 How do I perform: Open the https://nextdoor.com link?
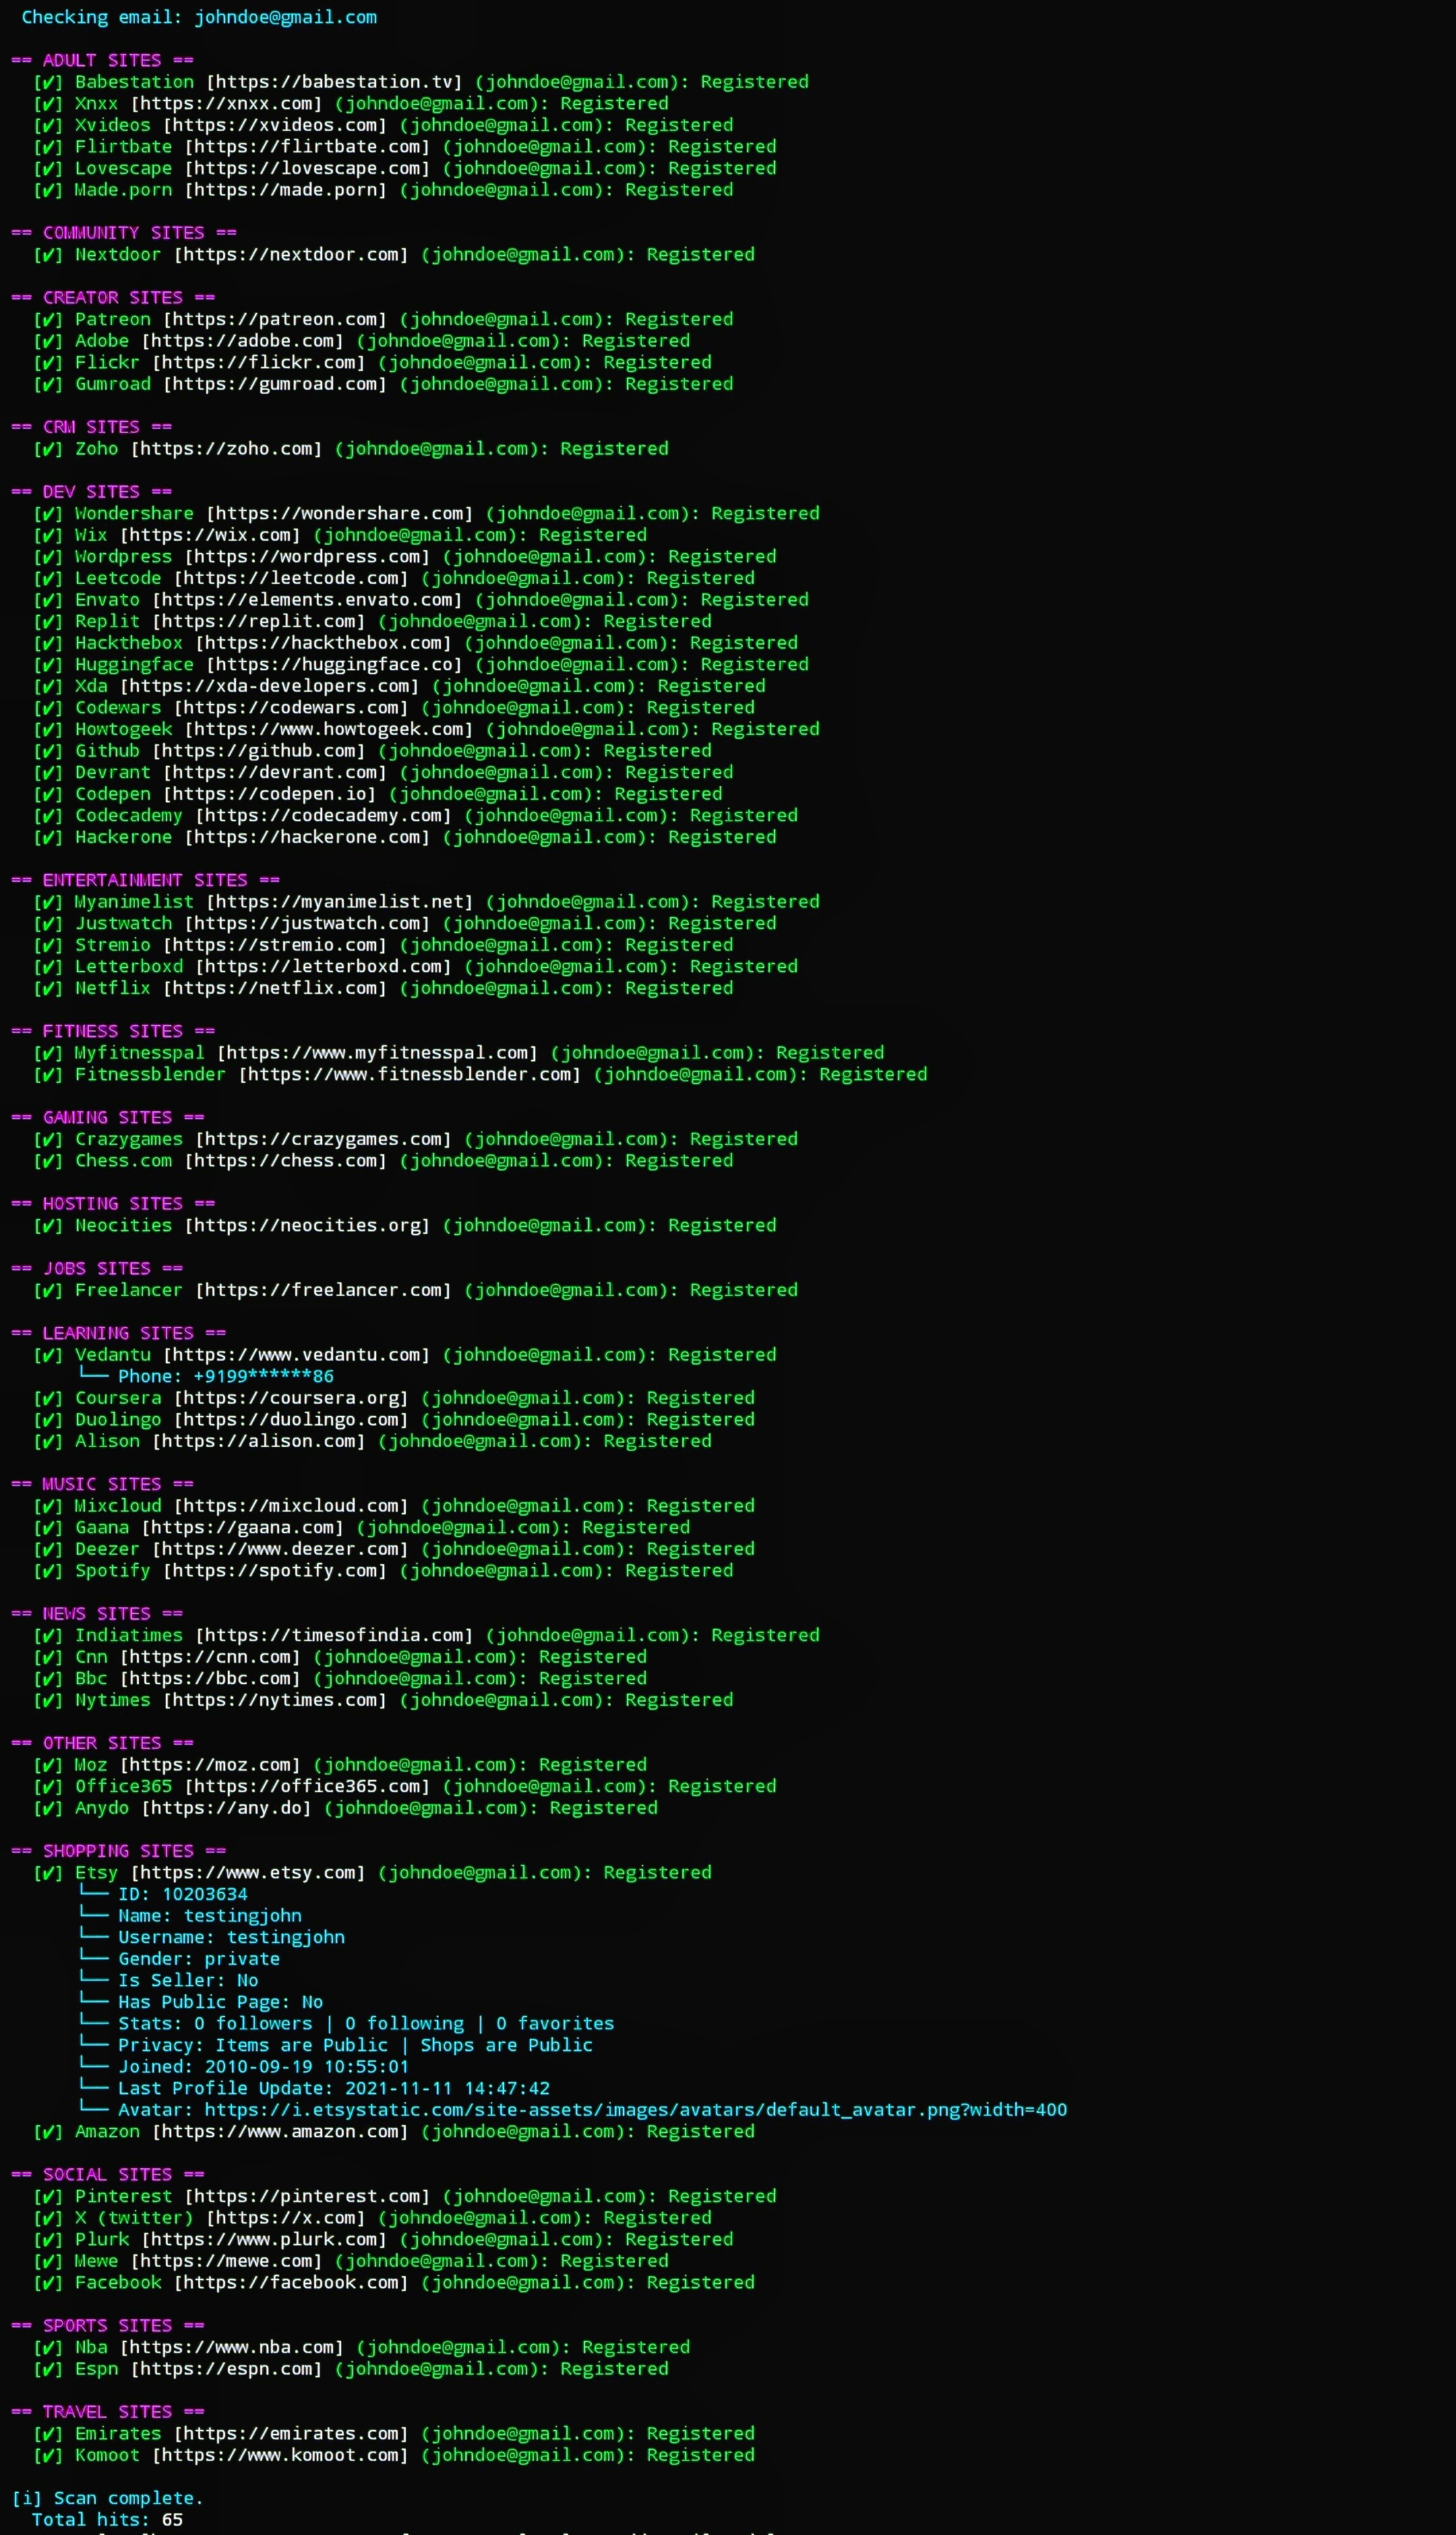click(x=291, y=254)
